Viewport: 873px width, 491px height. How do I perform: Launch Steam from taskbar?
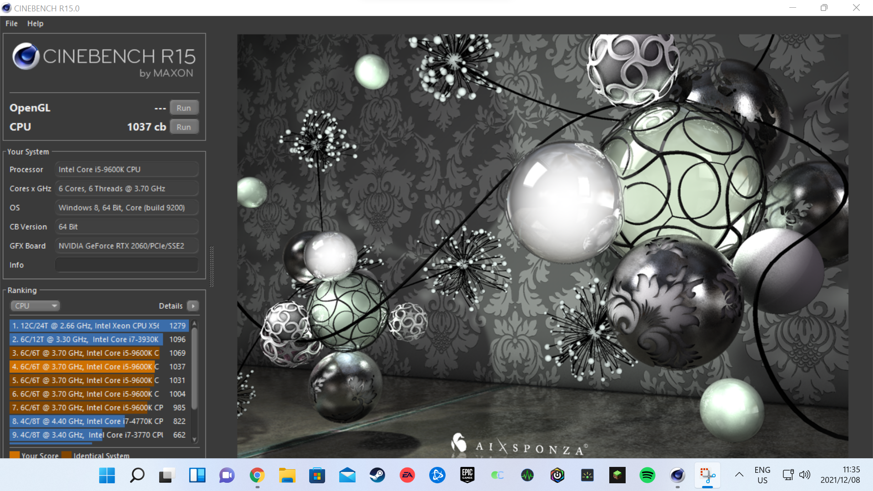(377, 476)
